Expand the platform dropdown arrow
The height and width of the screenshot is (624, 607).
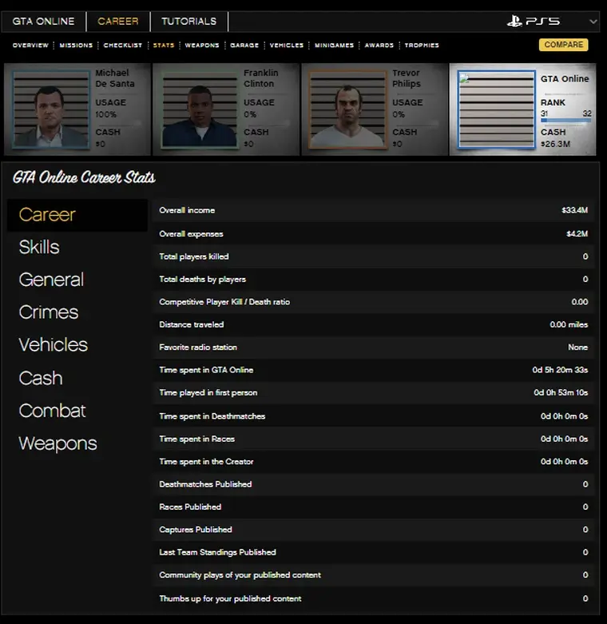[593, 22]
